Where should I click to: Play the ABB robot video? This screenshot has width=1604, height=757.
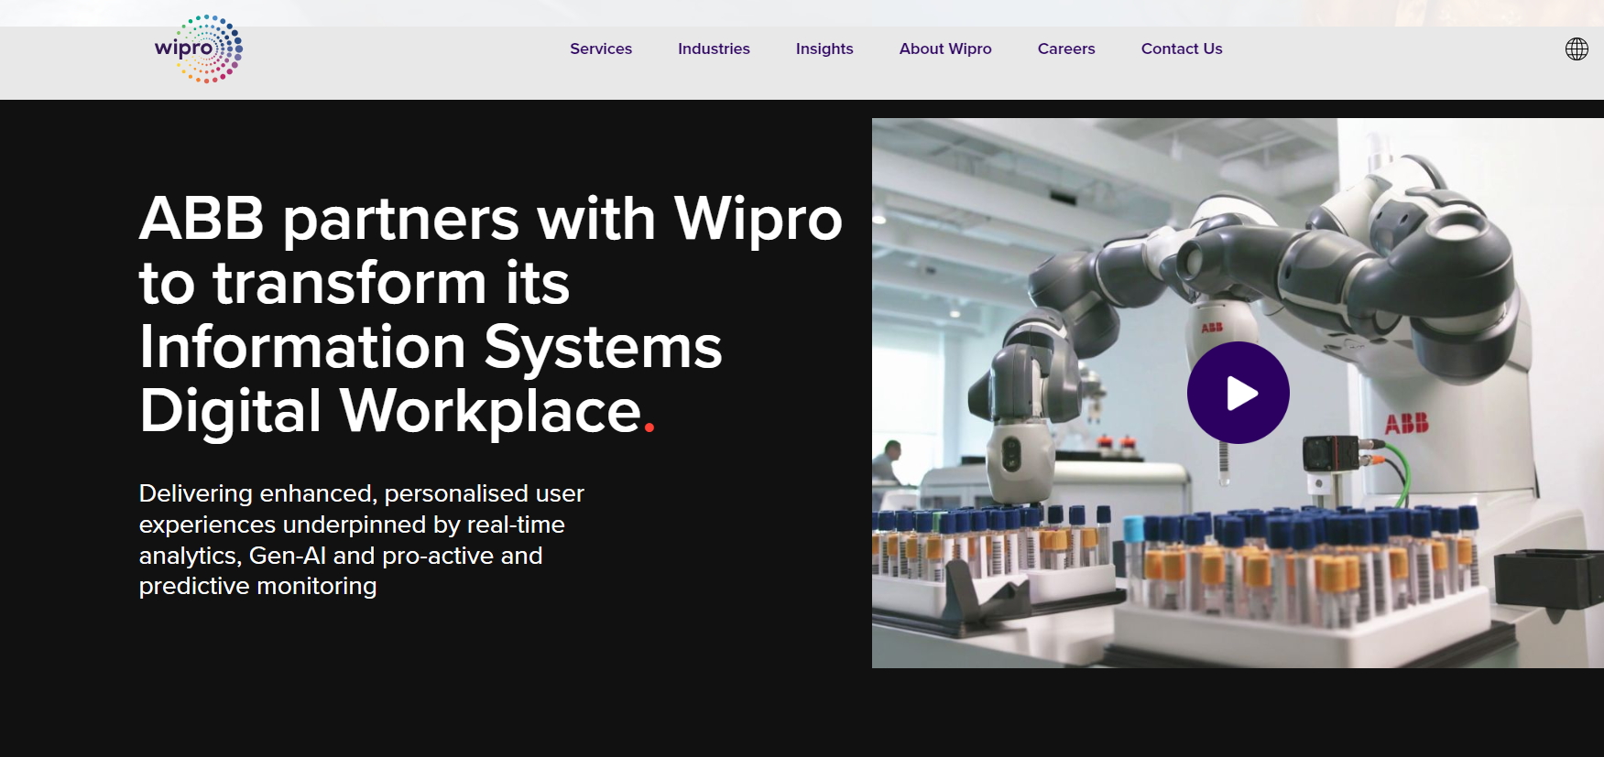point(1238,393)
